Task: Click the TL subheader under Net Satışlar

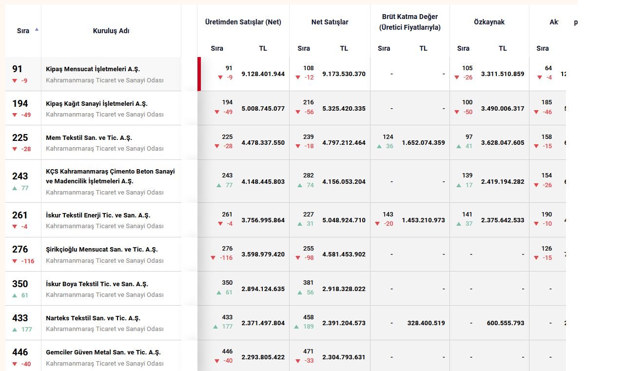Action: click(x=344, y=48)
